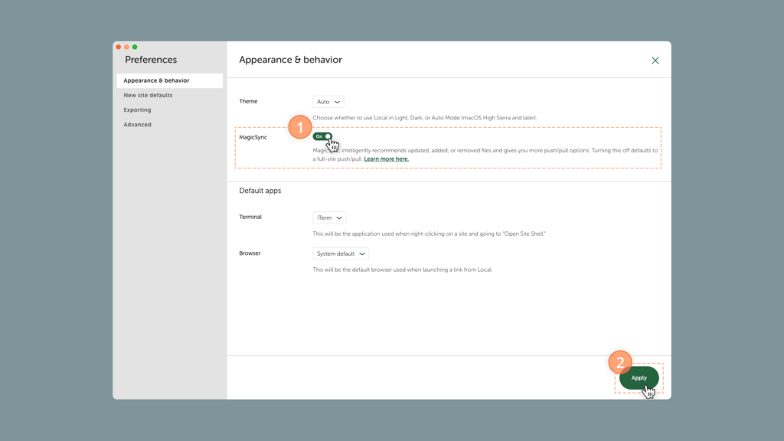Image resolution: width=784 pixels, height=441 pixels.
Task: Open the Advanced preferences section
Action: point(137,124)
